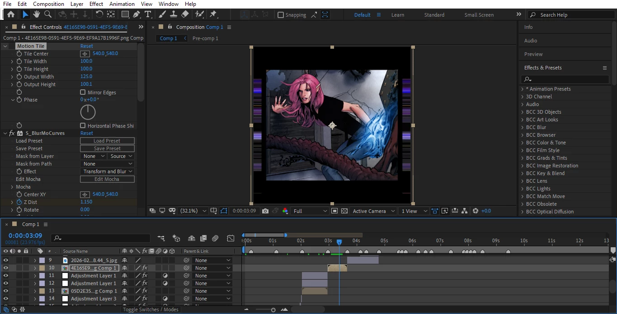The width and height of the screenshot is (617, 314).
Task: Enable motion blur for the composition
Action: coord(215,238)
